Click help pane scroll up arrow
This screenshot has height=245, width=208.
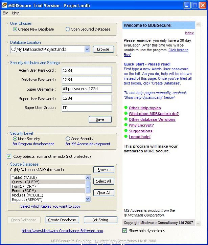tap(198, 24)
